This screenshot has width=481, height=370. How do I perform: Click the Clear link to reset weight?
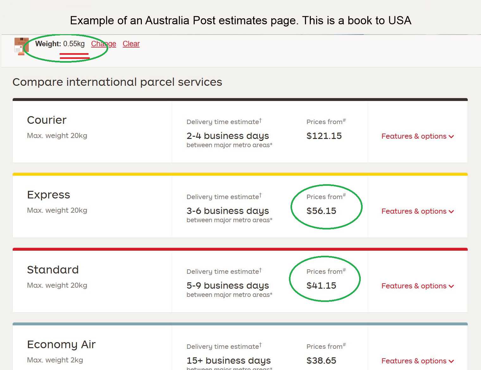point(131,44)
